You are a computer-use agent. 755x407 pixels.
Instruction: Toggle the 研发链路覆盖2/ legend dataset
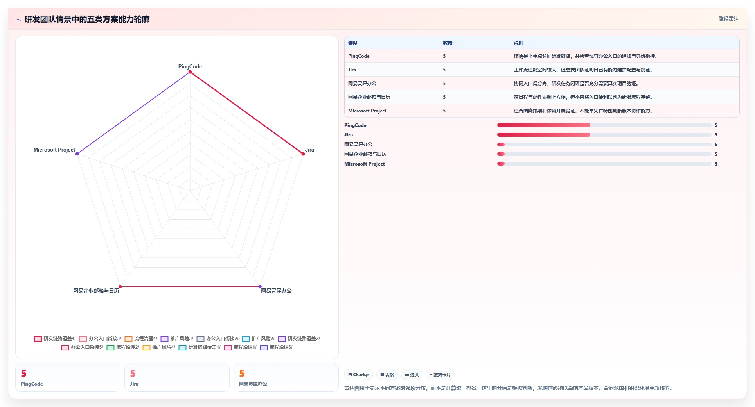pyautogui.click(x=299, y=339)
